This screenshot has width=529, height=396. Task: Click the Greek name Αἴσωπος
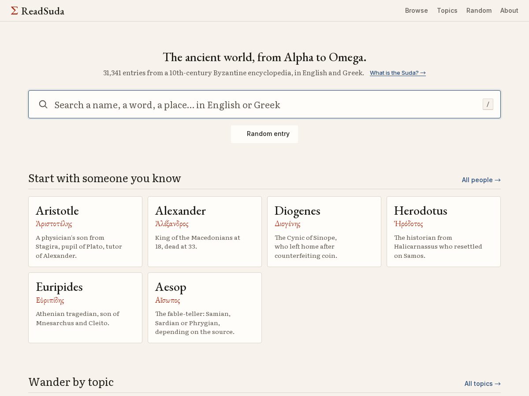click(168, 301)
